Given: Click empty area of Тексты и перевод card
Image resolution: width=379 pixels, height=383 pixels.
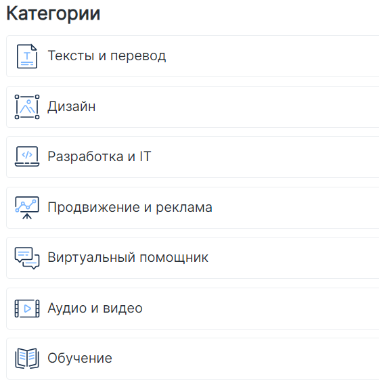Looking at the screenshot, I should point(269,56).
